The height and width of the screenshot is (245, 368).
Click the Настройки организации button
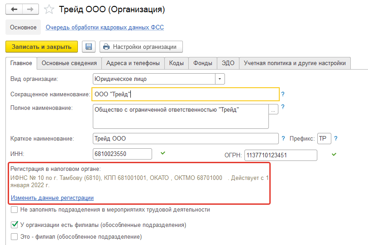pyautogui.click(x=141, y=47)
